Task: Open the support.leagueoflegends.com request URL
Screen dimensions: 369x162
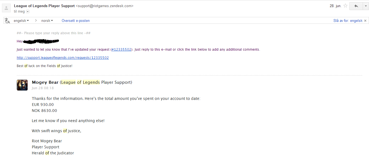Action: click(63, 58)
